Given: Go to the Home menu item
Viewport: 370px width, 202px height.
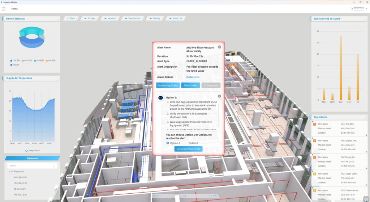Looking at the screenshot, I should point(14,9).
